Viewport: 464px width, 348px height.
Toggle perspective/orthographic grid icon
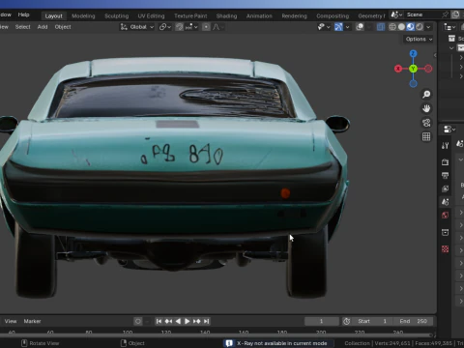426,137
